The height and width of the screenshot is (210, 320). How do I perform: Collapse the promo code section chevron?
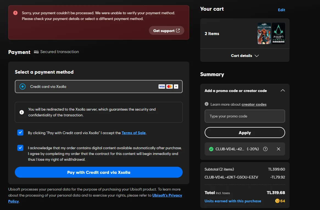point(283,91)
